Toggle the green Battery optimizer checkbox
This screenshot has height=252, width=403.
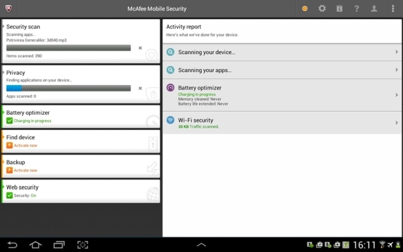[9, 120]
